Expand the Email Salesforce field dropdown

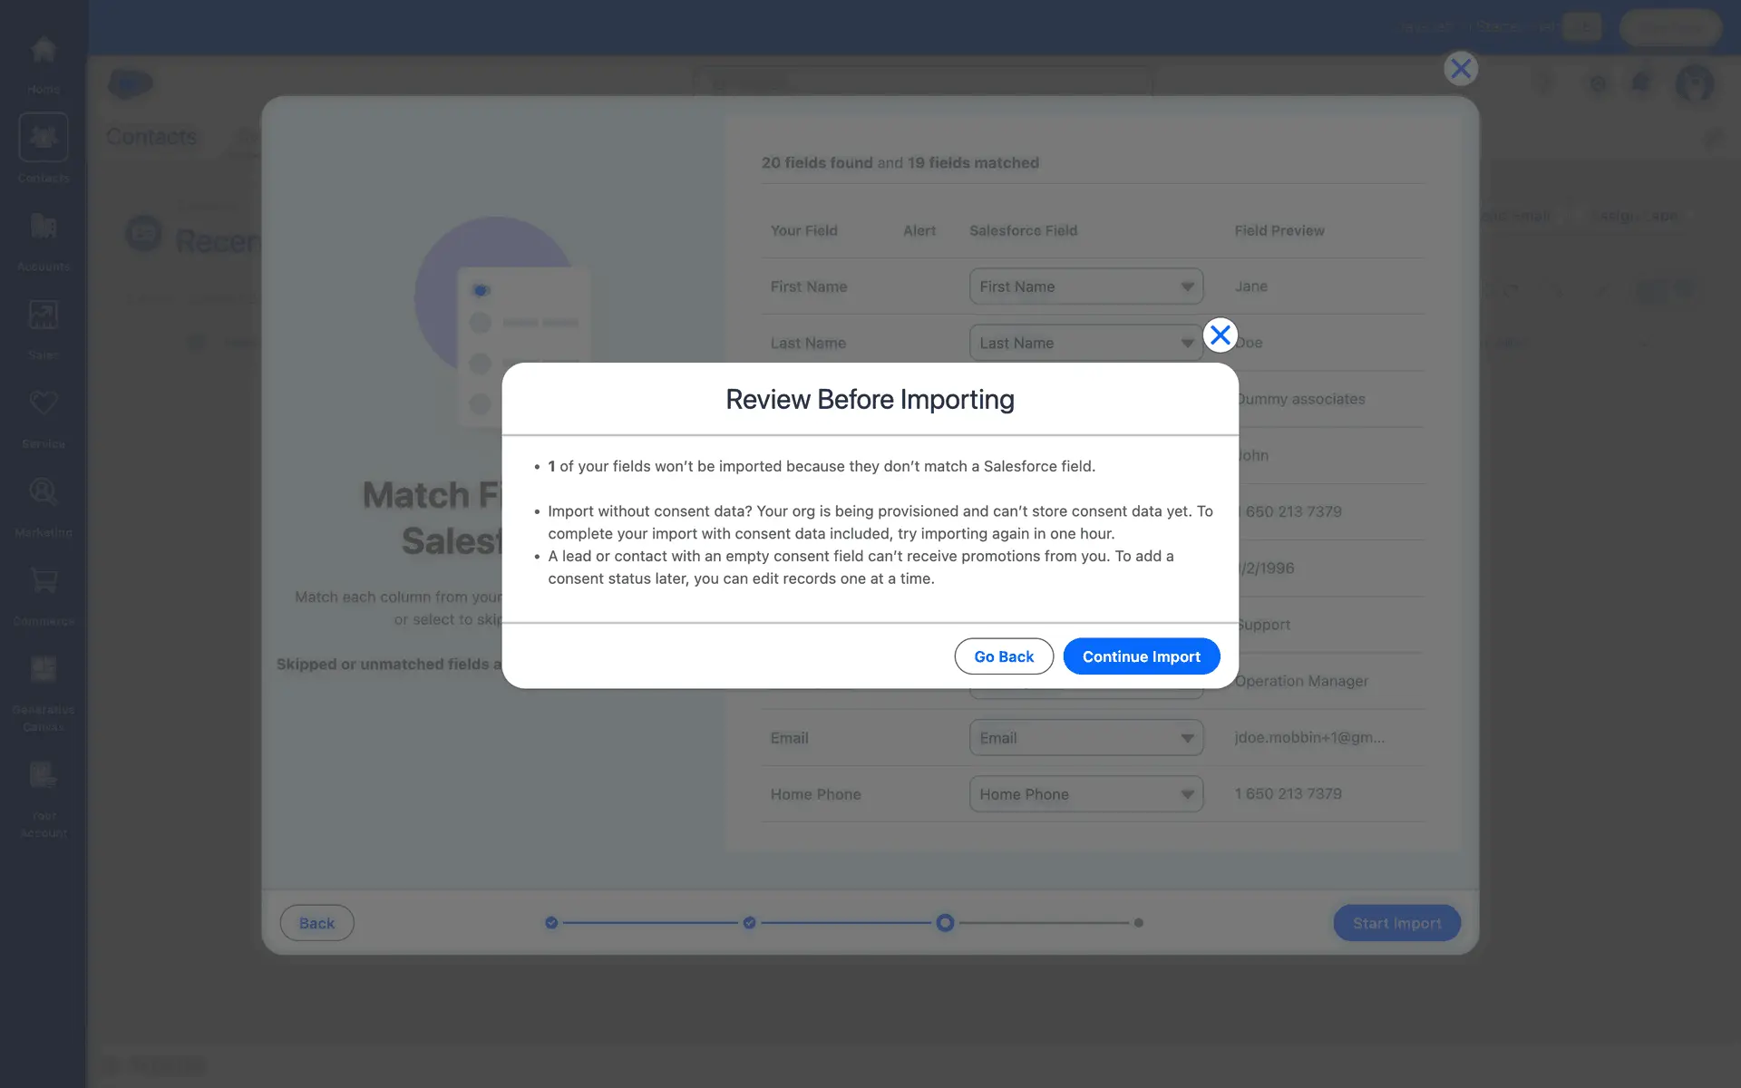[x=1085, y=738]
